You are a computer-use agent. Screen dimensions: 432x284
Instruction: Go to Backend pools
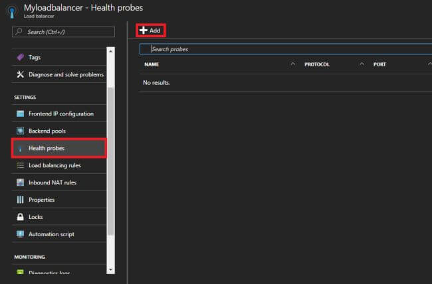(59, 131)
